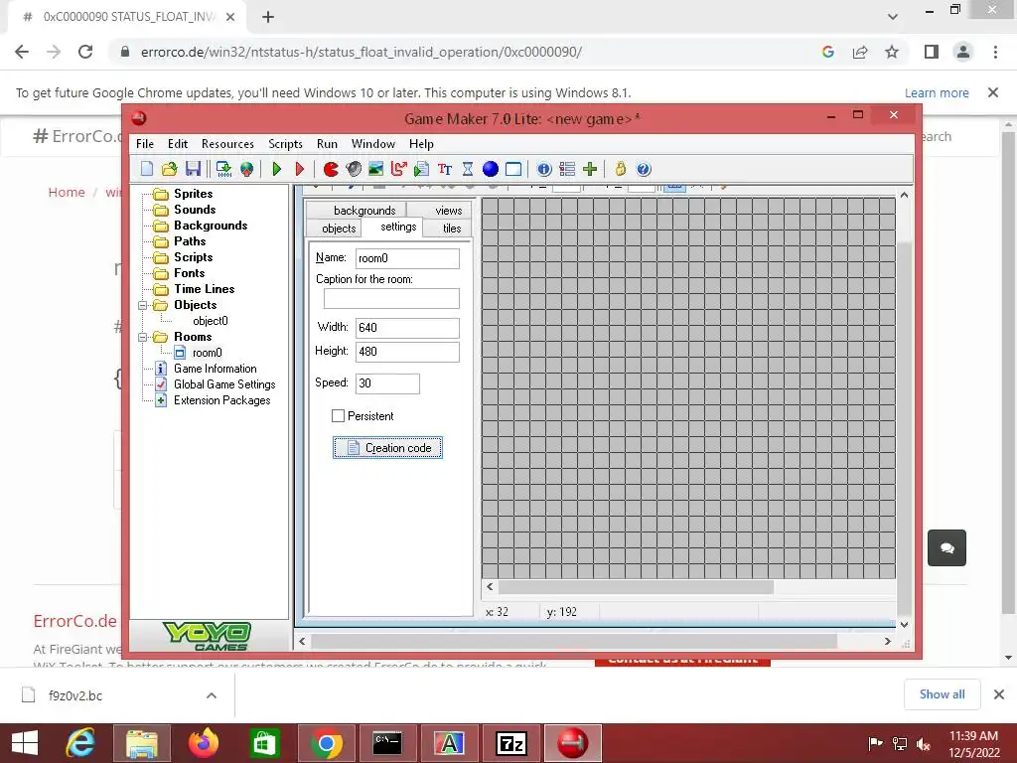The height and width of the screenshot is (763, 1017).
Task: Open an existing game folder icon
Action: tap(169, 169)
